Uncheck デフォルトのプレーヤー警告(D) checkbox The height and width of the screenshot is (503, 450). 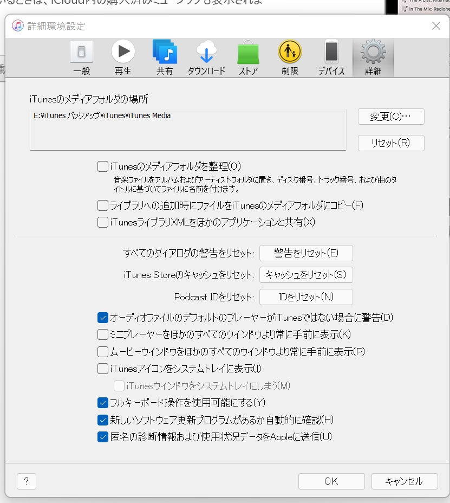click(x=102, y=318)
